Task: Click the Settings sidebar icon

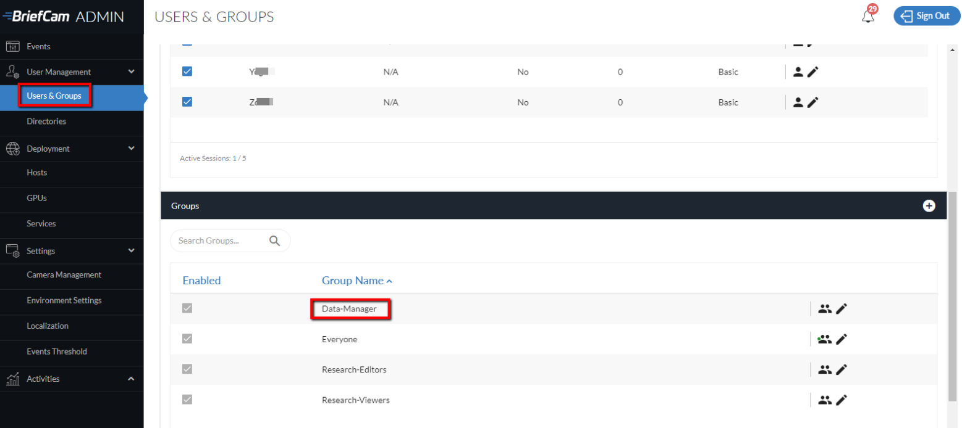Action: pos(13,251)
